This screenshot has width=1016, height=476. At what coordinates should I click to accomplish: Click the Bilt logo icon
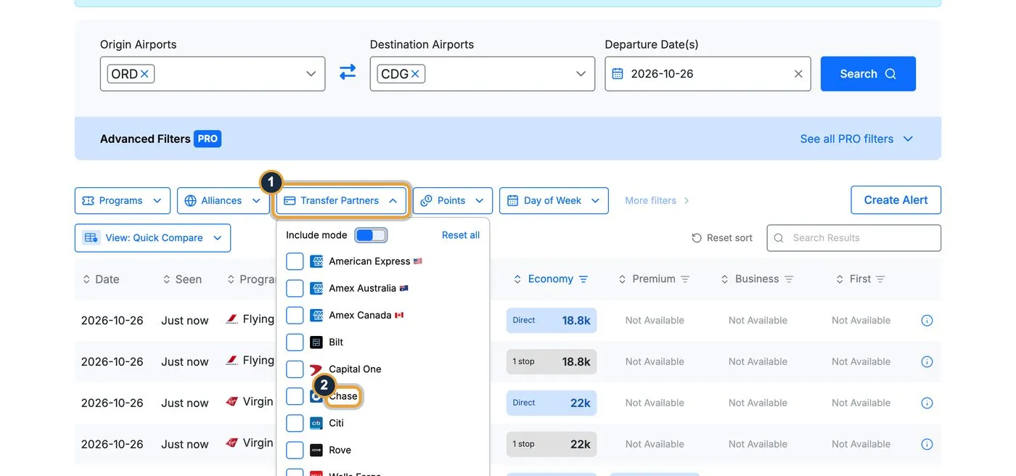(316, 342)
